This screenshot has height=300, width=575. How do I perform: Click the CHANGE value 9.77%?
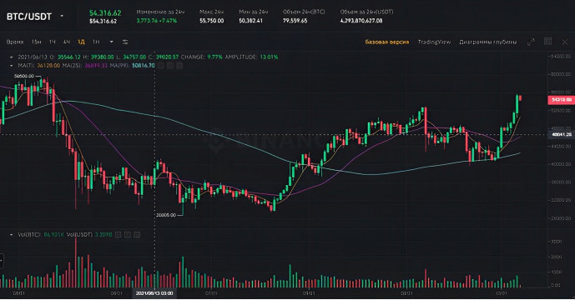(x=214, y=57)
